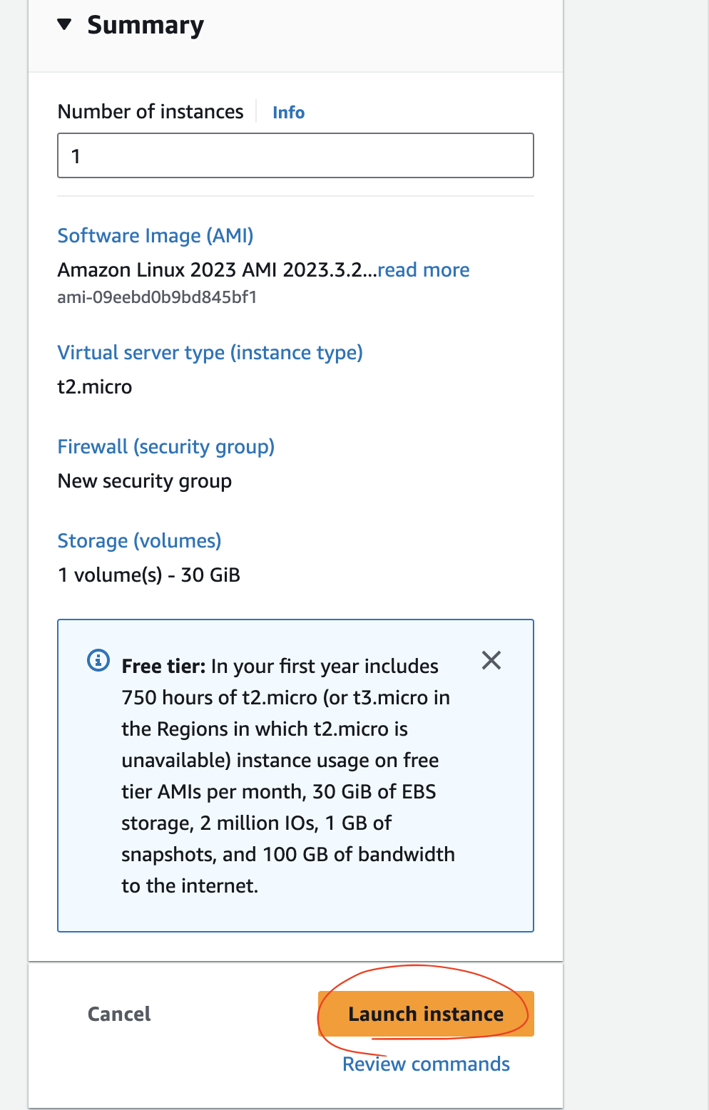Focus the Number of instances field
The height and width of the screenshot is (1110, 709).
tap(295, 155)
